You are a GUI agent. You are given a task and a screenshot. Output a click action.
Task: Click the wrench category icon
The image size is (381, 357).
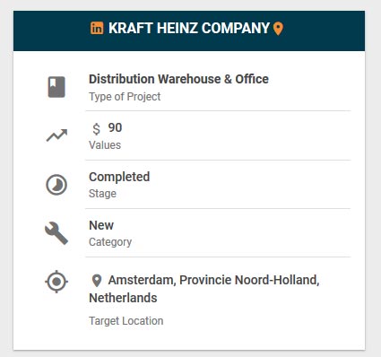click(56, 233)
